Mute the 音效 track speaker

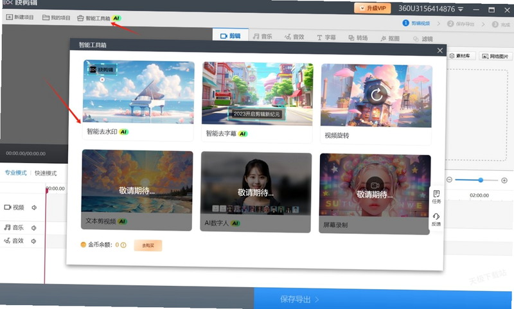point(33,241)
